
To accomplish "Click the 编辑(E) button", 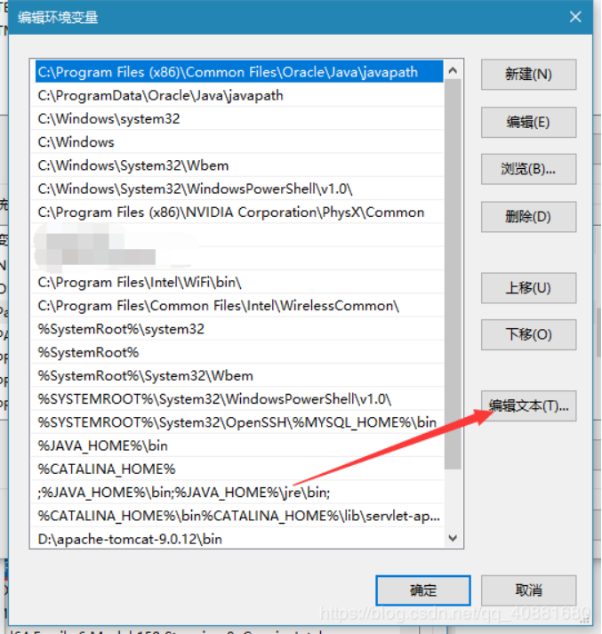I will (528, 122).
